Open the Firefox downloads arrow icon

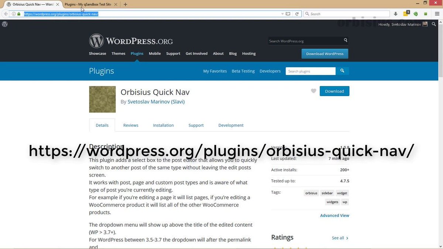pos(396,14)
